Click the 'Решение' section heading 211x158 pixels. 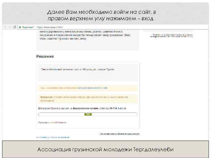45,56
